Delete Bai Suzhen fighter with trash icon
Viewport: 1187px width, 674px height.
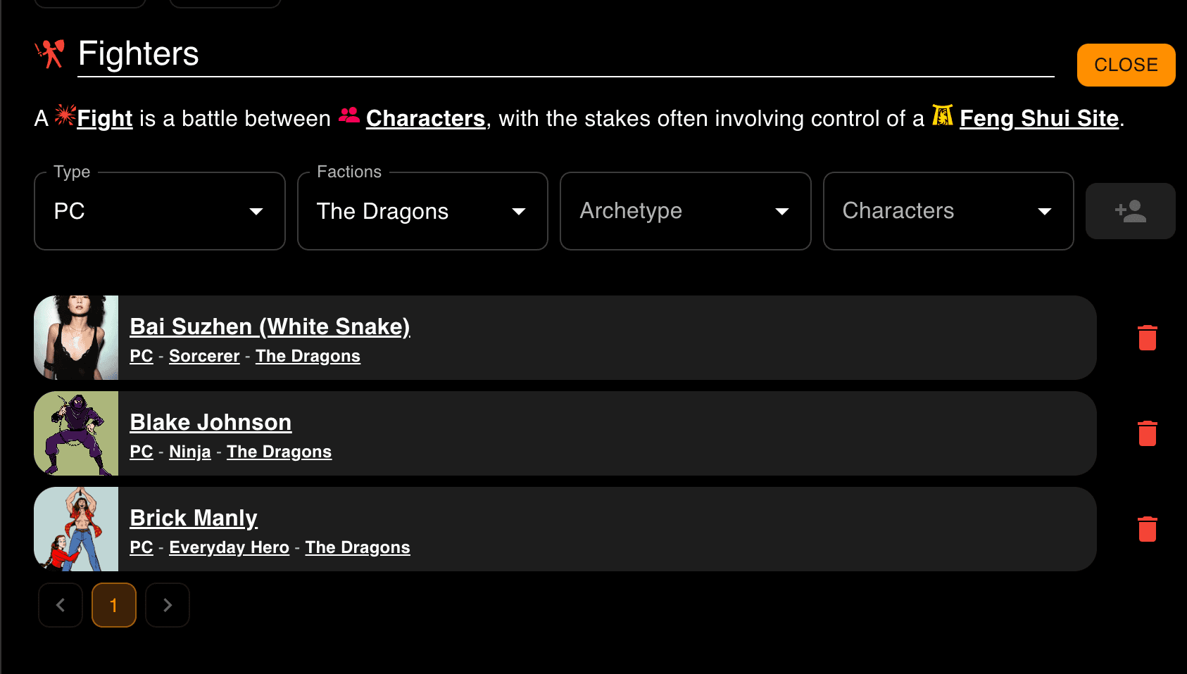1147,338
